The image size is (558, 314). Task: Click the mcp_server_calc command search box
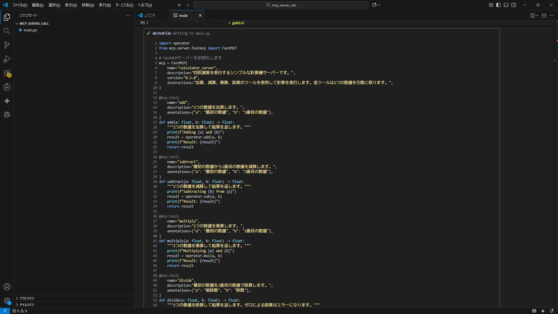281,5
